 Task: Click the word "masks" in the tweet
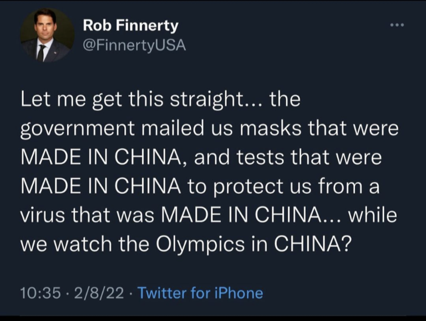(x=270, y=128)
